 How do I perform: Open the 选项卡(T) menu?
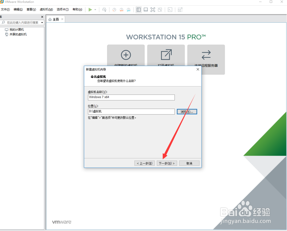(63, 9)
